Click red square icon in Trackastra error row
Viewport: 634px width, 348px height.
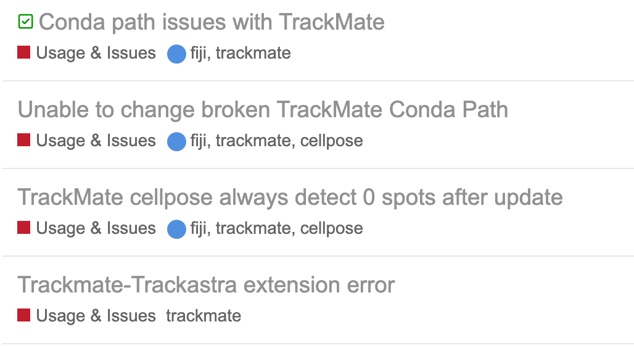pos(24,316)
